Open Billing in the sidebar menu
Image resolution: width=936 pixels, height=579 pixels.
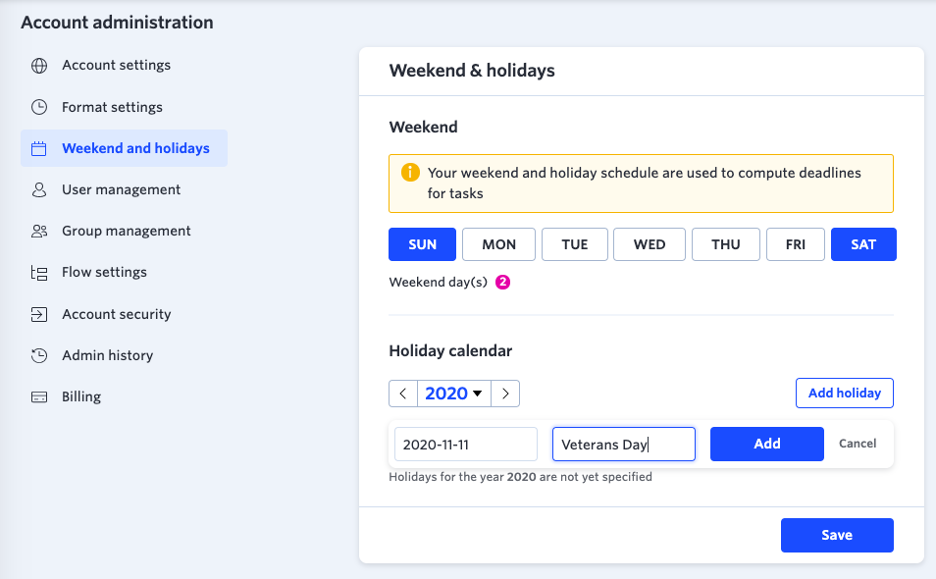coord(81,396)
